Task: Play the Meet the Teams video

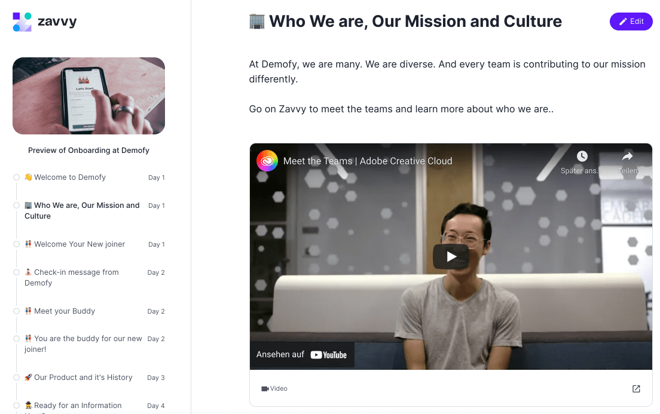Action: (x=451, y=256)
